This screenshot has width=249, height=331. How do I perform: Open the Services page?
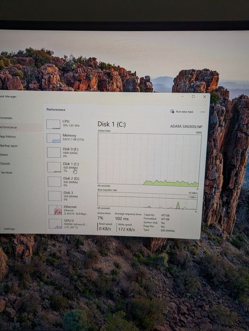click(6, 173)
